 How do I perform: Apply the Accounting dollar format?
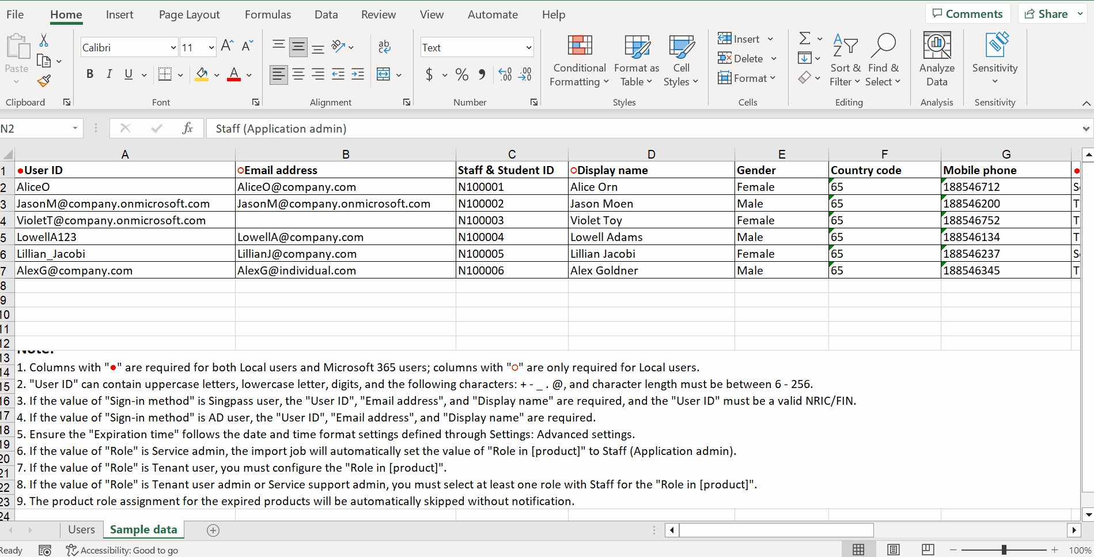[x=429, y=74]
